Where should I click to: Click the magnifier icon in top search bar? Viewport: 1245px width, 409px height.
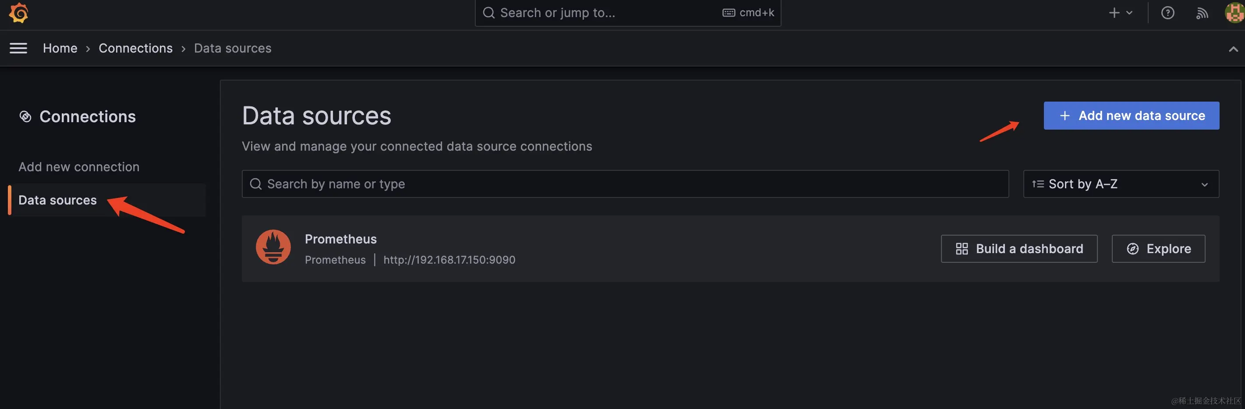488,13
